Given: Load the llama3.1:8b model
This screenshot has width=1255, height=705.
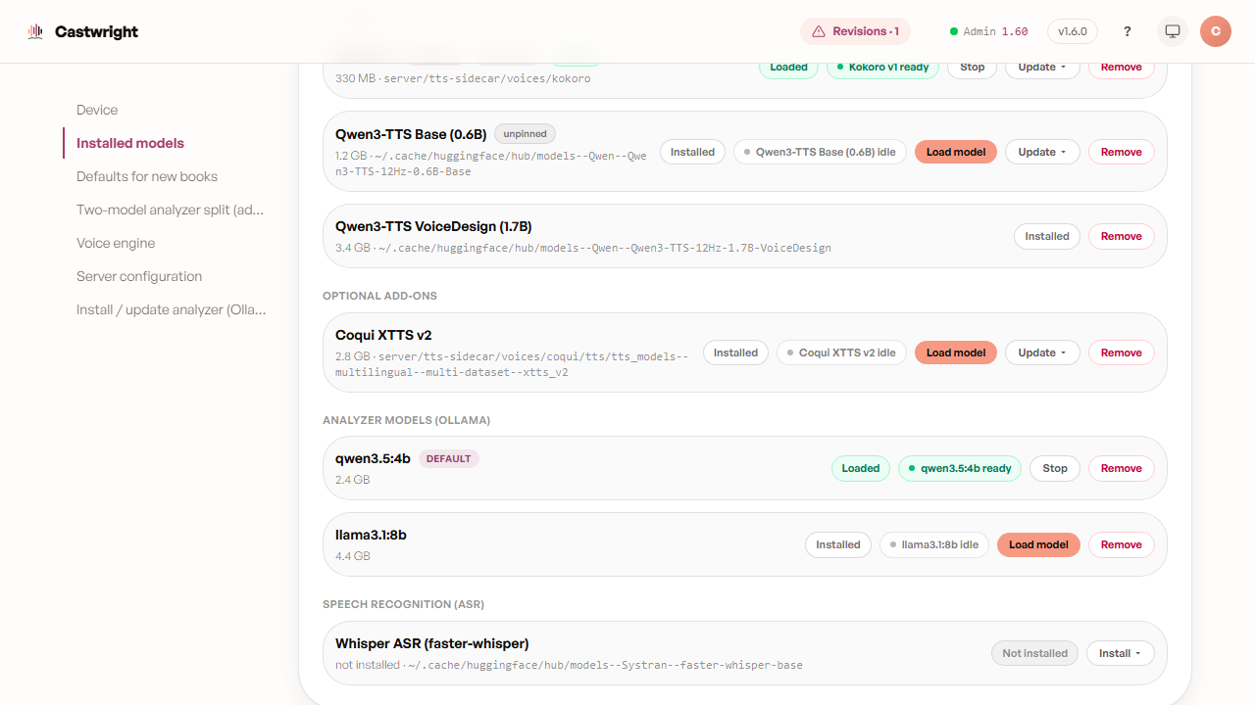Looking at the screenshot, I should pyautogui.click(x=1038, y=544).
